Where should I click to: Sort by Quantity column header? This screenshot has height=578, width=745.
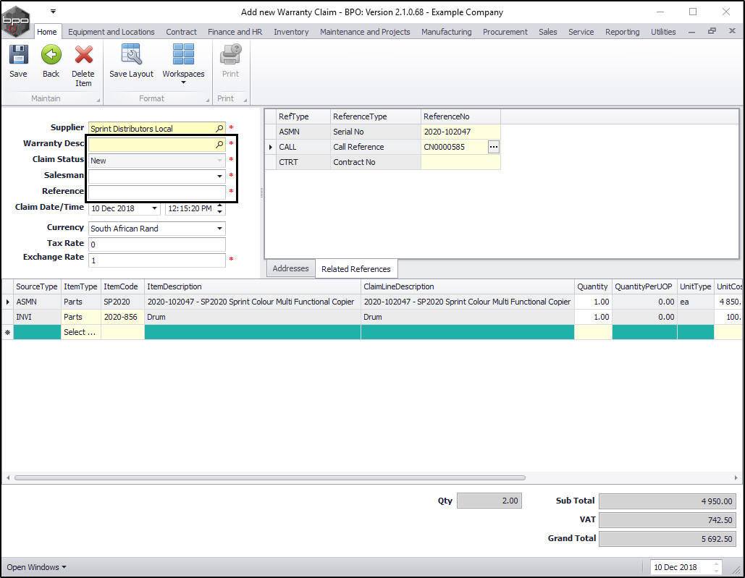point(593,286)
